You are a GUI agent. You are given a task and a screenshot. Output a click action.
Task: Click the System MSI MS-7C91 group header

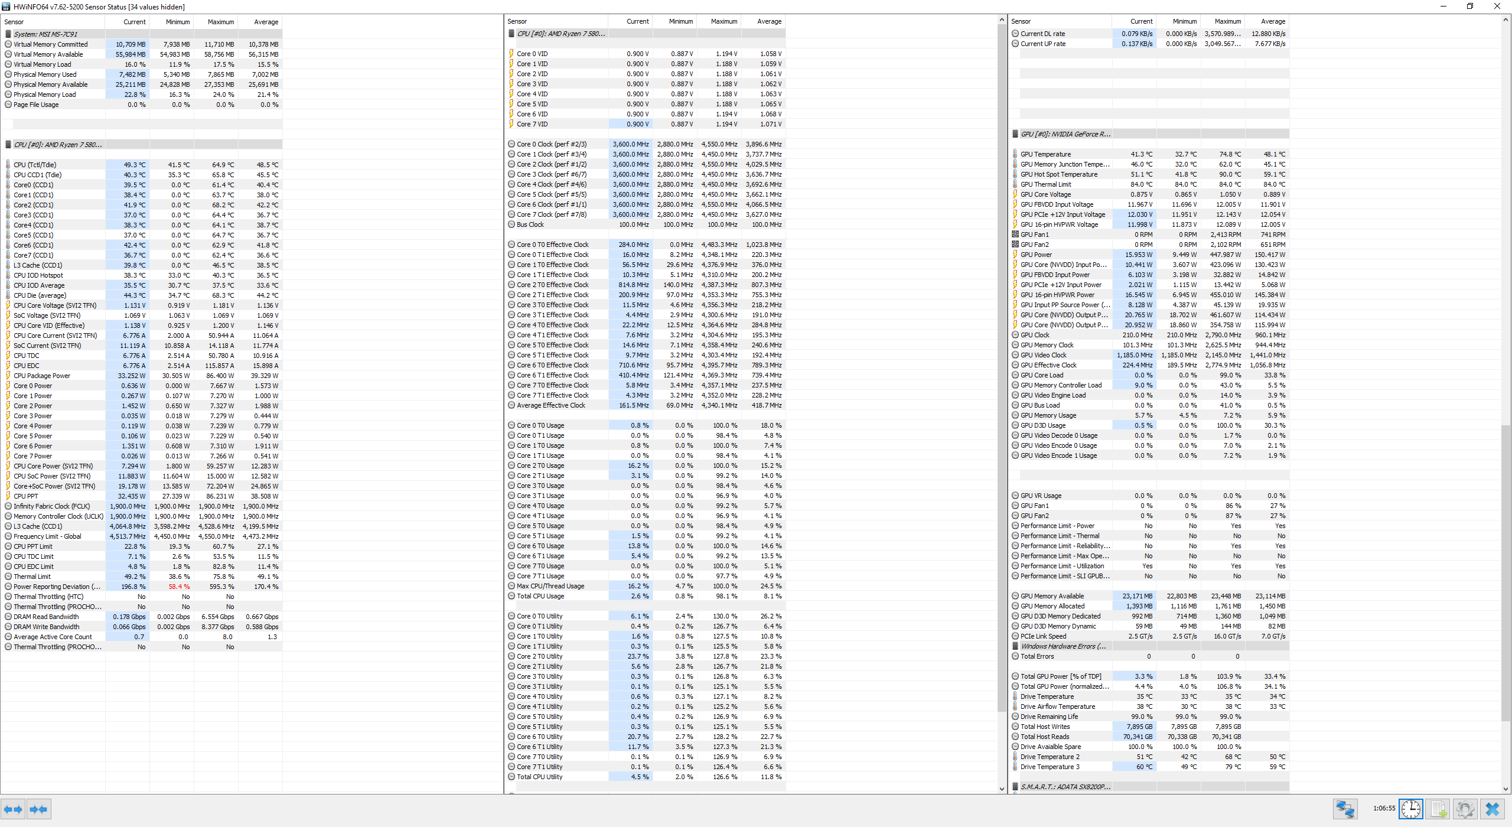coord(45,34)
